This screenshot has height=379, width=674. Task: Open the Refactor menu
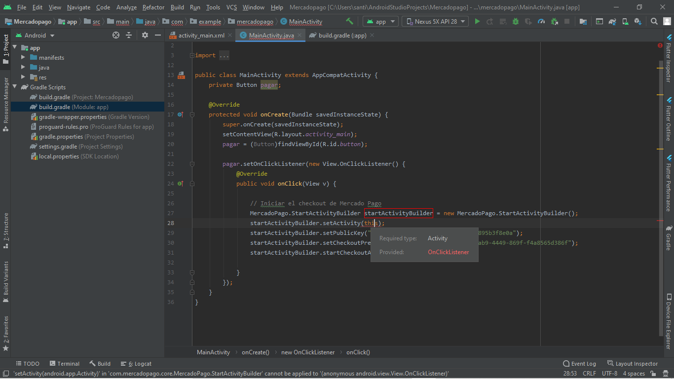[x=153, y=7]
